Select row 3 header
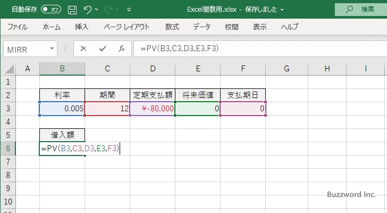 click(8, 109)
